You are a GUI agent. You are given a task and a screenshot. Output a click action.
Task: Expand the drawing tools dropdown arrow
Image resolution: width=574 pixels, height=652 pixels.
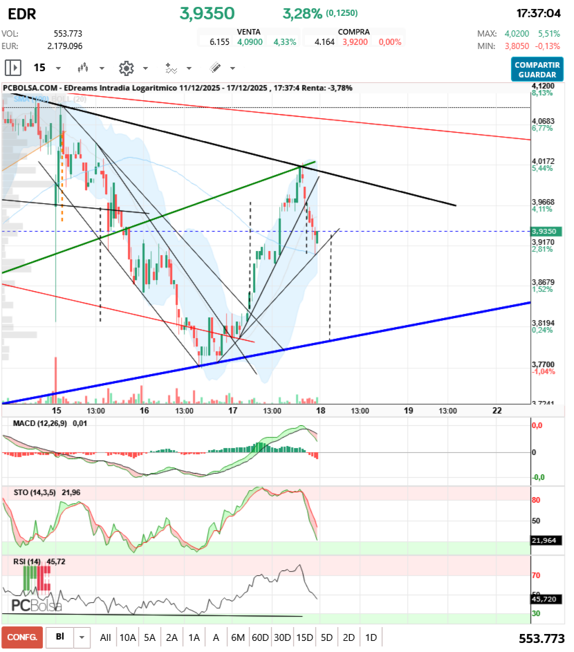pyautogui.click(x=232, y=68)
